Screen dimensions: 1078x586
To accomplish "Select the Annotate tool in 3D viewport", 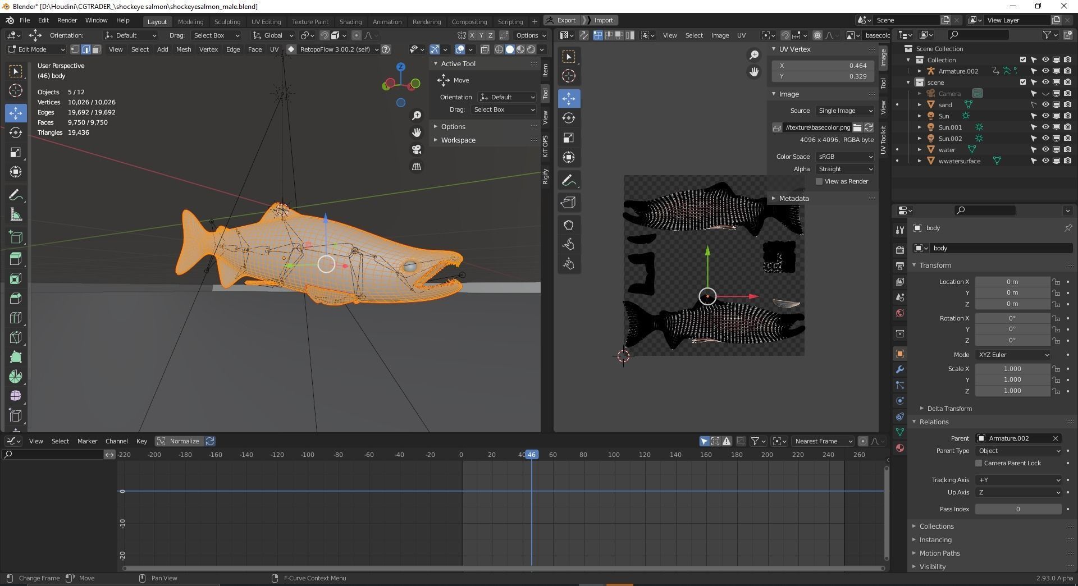I will [x=16, y=195].
